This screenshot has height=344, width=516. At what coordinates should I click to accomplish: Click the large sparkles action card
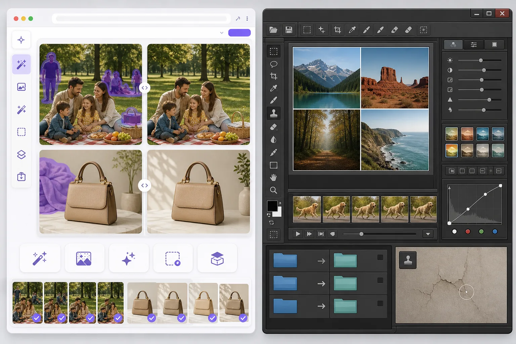129,258
